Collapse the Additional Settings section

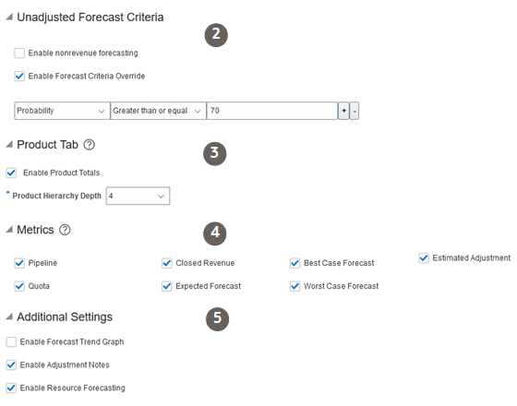(9, 316)
